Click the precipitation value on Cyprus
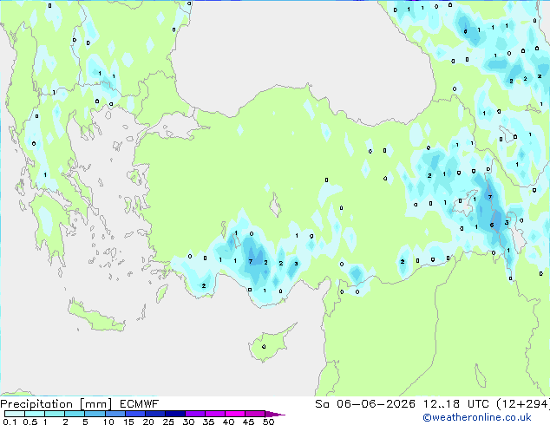Viewport: 550px width, 425px height. 264,346
